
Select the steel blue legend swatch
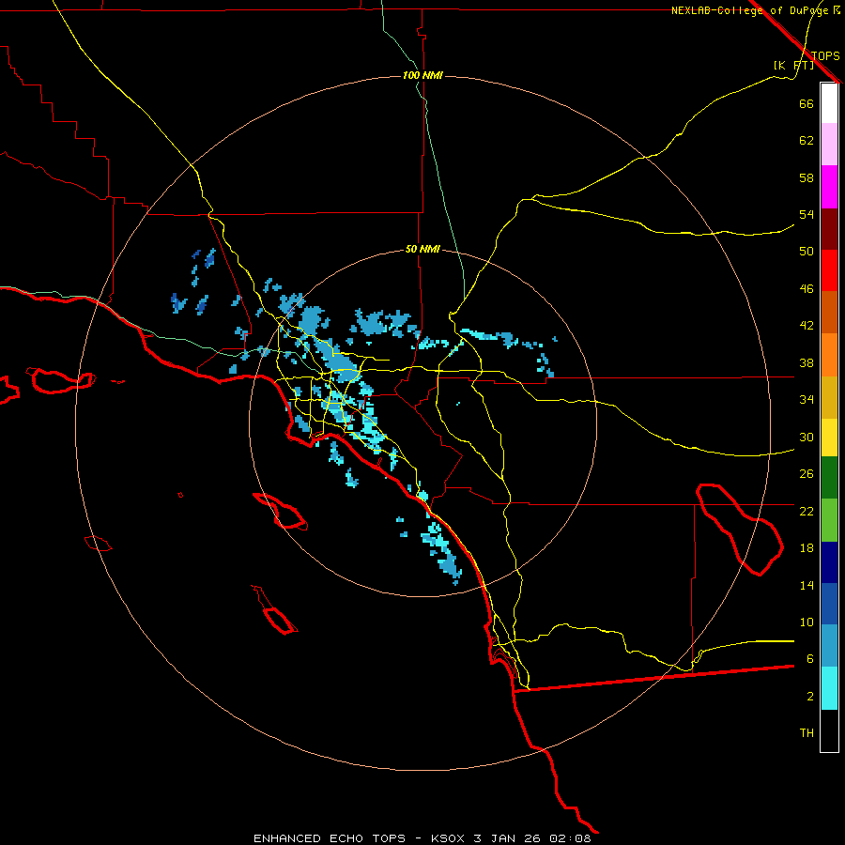829,646
